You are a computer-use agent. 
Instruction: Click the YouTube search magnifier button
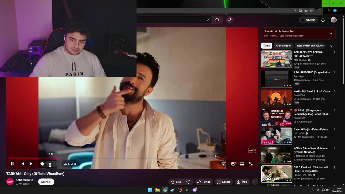(x=217, y=20)
